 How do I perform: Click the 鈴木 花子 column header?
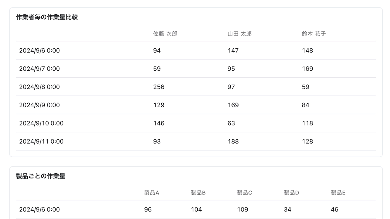(x=314, y=34)
